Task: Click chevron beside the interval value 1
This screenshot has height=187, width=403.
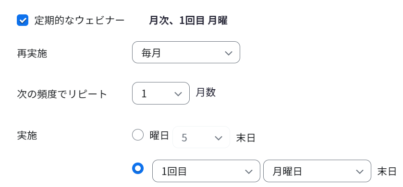Action: pyautogui.click(x=178, y=94)
